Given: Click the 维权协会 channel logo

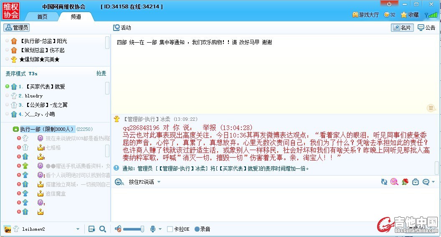Looking at the screenshot, I should (x=11, y=11).
